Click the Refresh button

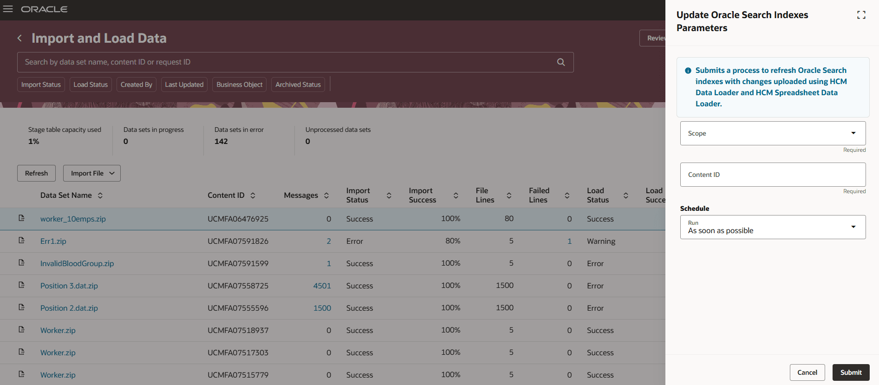click(36, 173)
